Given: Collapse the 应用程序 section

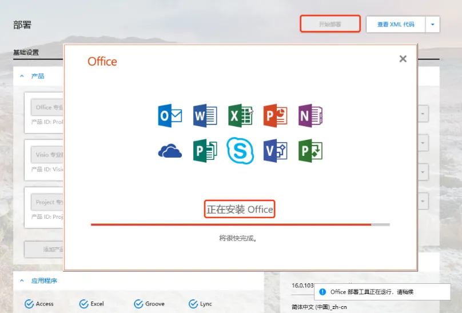Looking at the screenshot, I should coord(22,280).
